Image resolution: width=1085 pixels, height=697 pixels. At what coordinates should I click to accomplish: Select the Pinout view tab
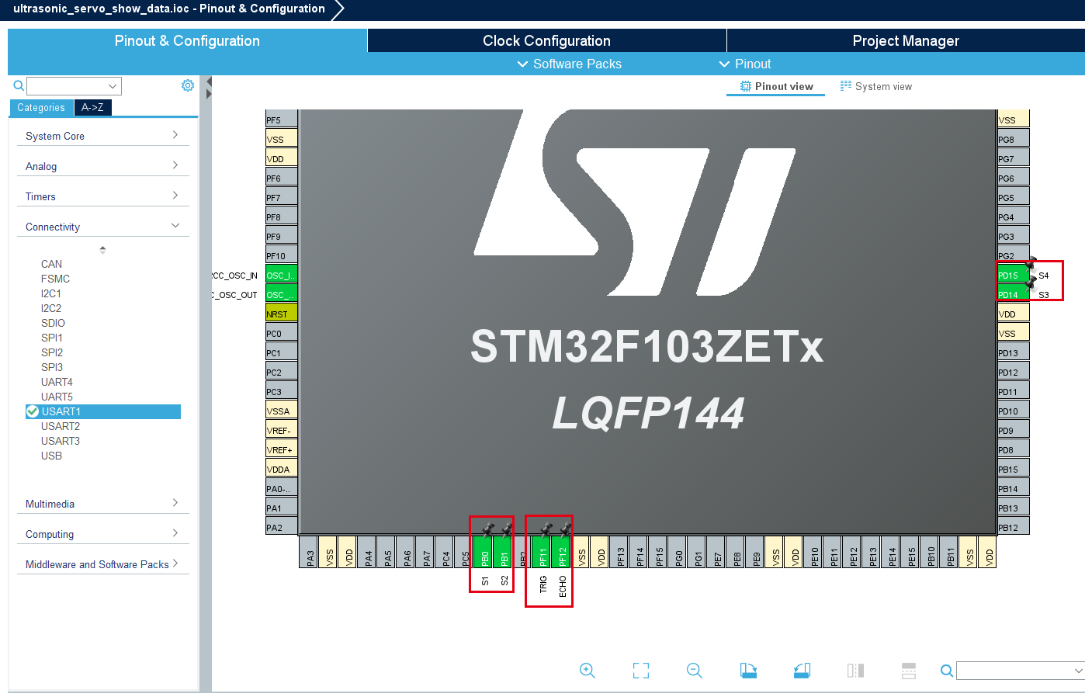[x=776, y=86]
